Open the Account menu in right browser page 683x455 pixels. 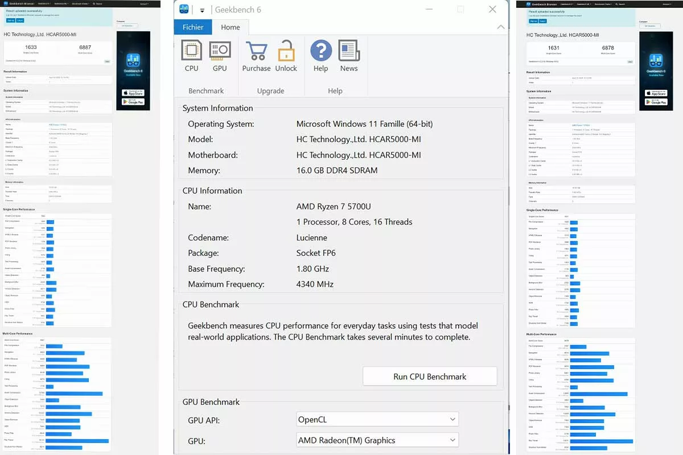coord(667,4)
